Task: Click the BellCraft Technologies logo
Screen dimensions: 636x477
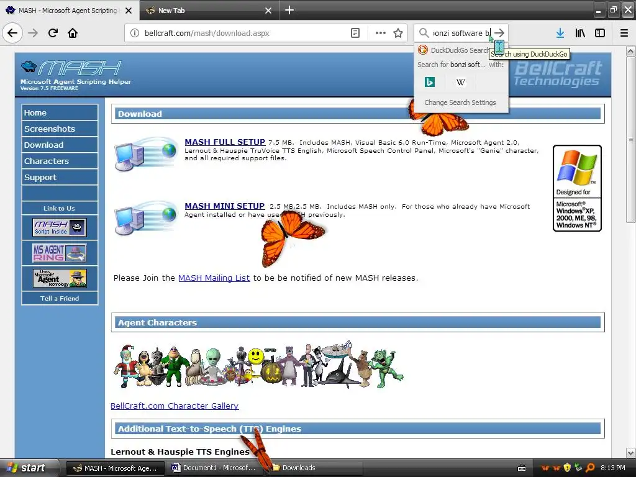Action: (557, 73)
